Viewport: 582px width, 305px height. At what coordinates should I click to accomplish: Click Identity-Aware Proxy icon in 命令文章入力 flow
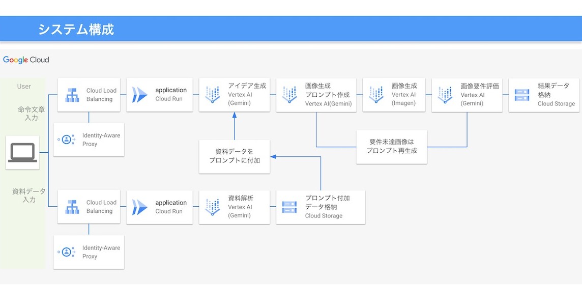(x=67, y=140)
